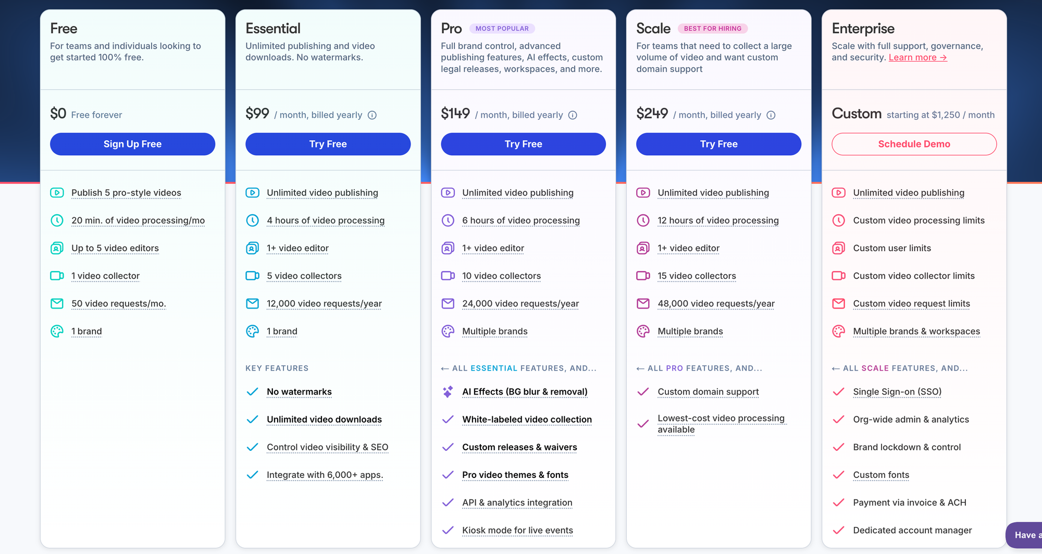1042x554 pixels.
Task: Click the No watermarks feature link
Action: coord(299,392)
